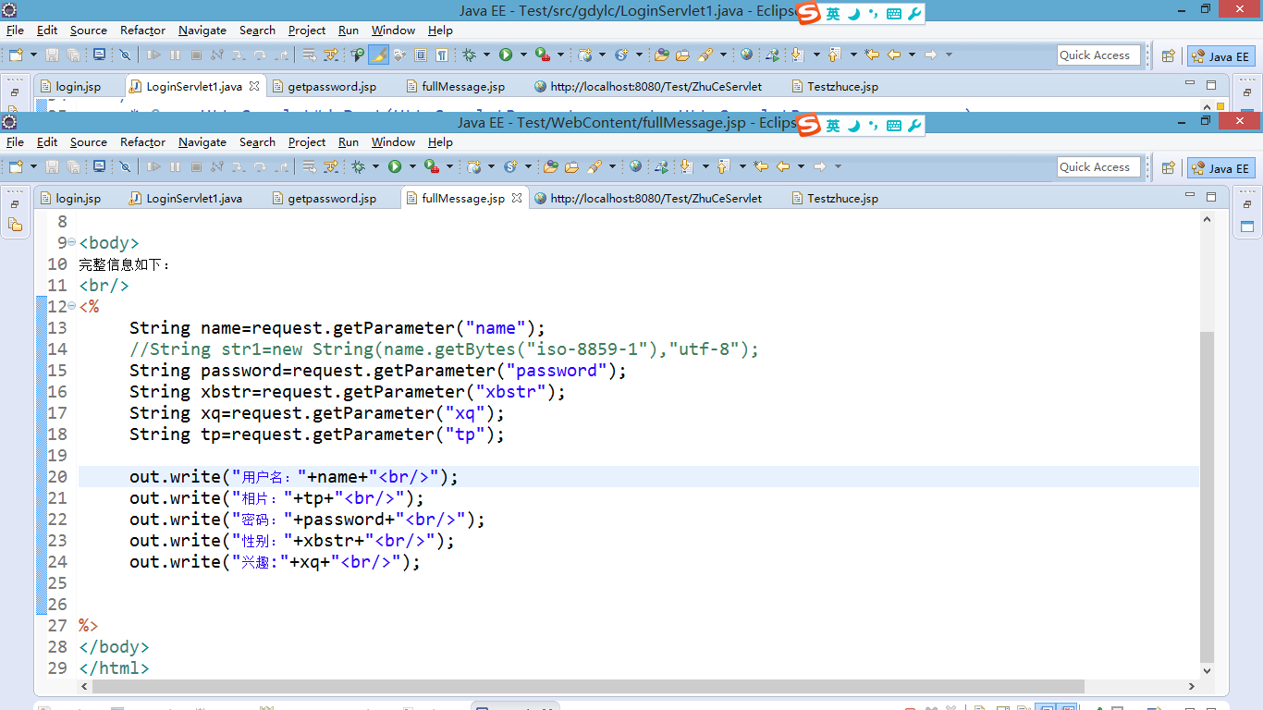Open Navigate menu in fullMessage.jsp window
Screen dimensions: 1263x710
[202, 142]
